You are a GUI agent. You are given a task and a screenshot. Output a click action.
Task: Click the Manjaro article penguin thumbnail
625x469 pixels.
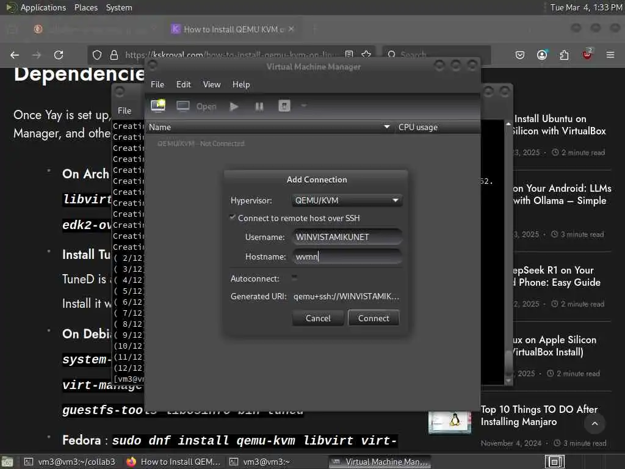(450, 422)
